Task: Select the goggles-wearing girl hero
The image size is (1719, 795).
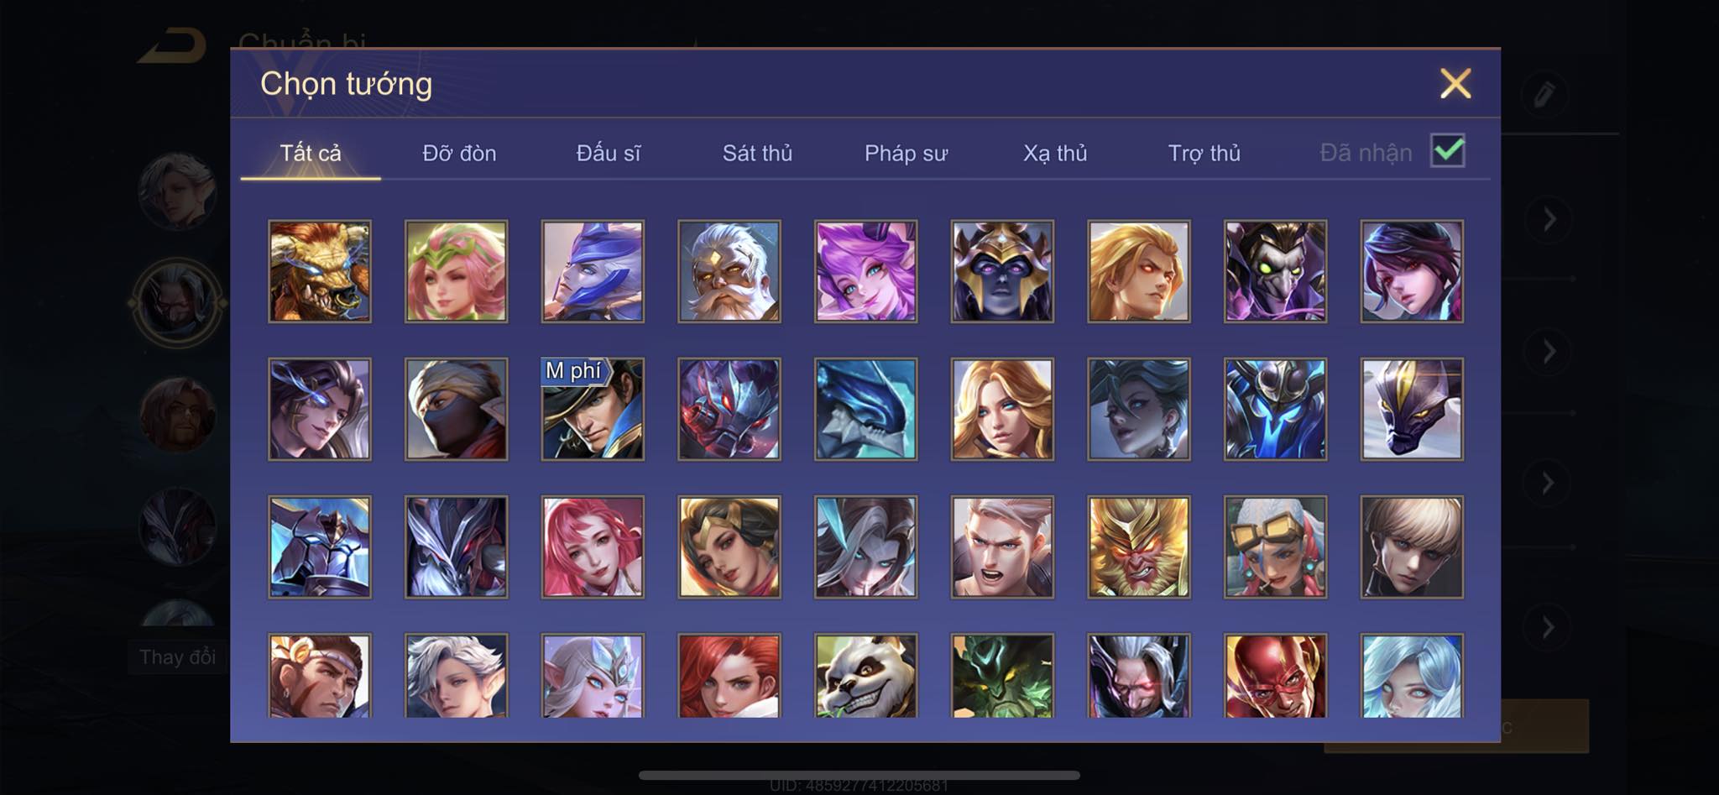Action: [1275, 547]
